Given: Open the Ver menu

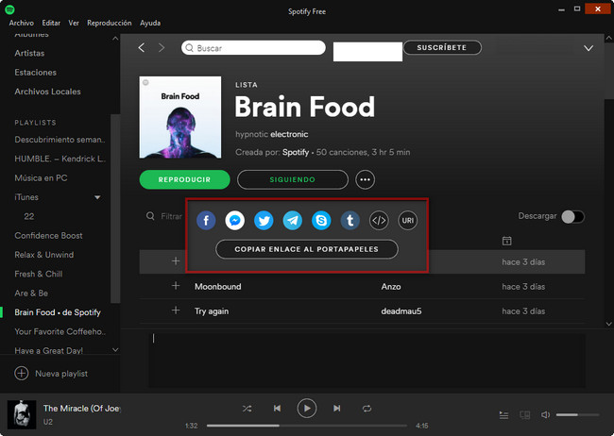Looking at the screenshot, I should [x=74, y=23].
